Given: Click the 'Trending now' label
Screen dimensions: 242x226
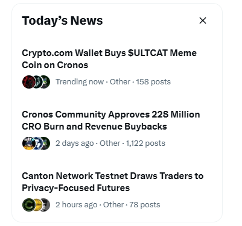Looking at the screenshot, I should point(80,82).
